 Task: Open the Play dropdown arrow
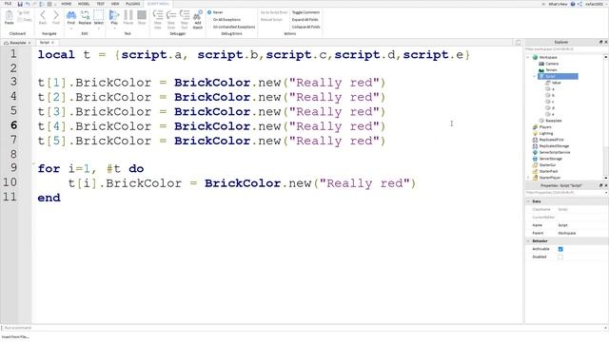coord(114,28)
